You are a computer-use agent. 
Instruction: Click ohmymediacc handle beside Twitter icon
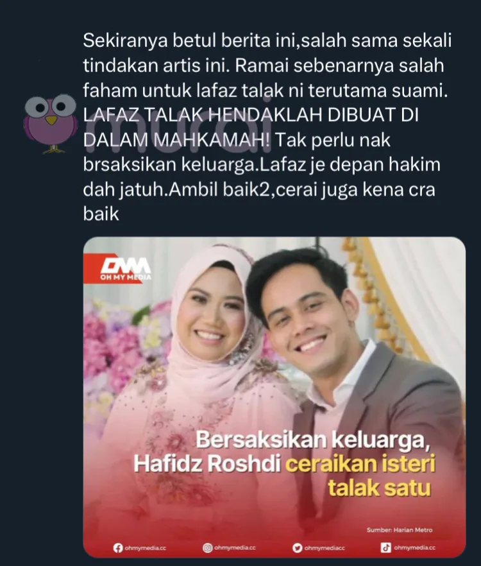pos(325,548)
